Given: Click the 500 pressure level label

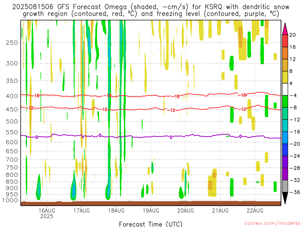Looking at the screenshot, I should (12, 121).
